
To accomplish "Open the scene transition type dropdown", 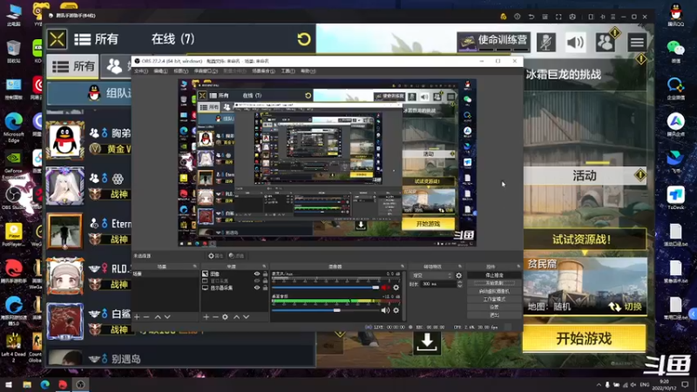I will [x=431, y=275].
